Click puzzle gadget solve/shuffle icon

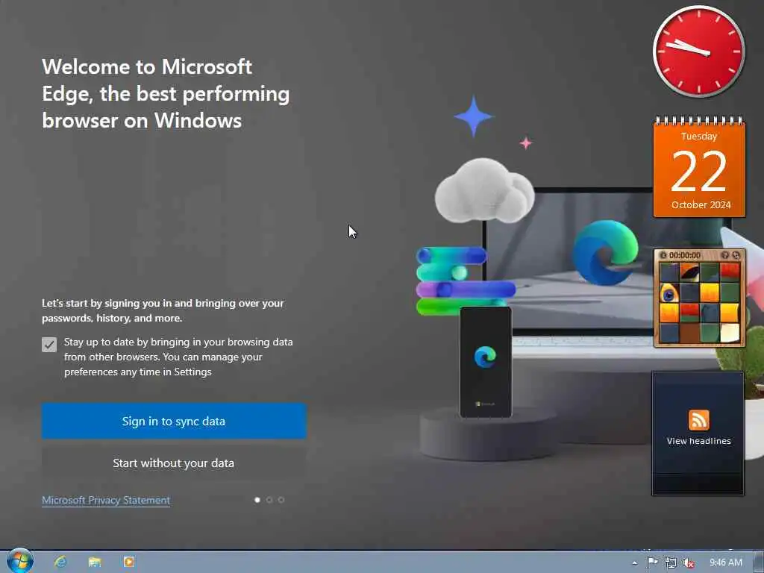[x=736, y=255]
